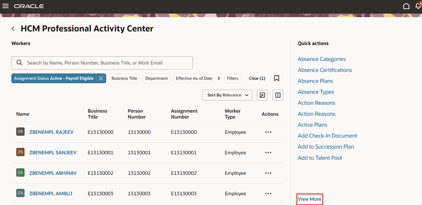This screenshot has width=422, height=205.
Task: Click the export icon next to Sort By
Action: click(262, 95)
